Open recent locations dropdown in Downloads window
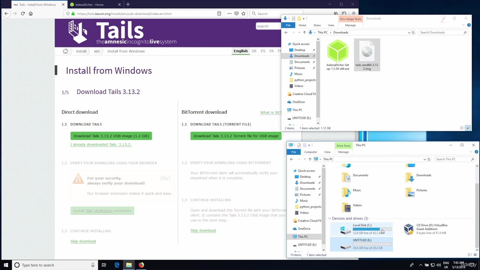 click(x=299, y=33)
